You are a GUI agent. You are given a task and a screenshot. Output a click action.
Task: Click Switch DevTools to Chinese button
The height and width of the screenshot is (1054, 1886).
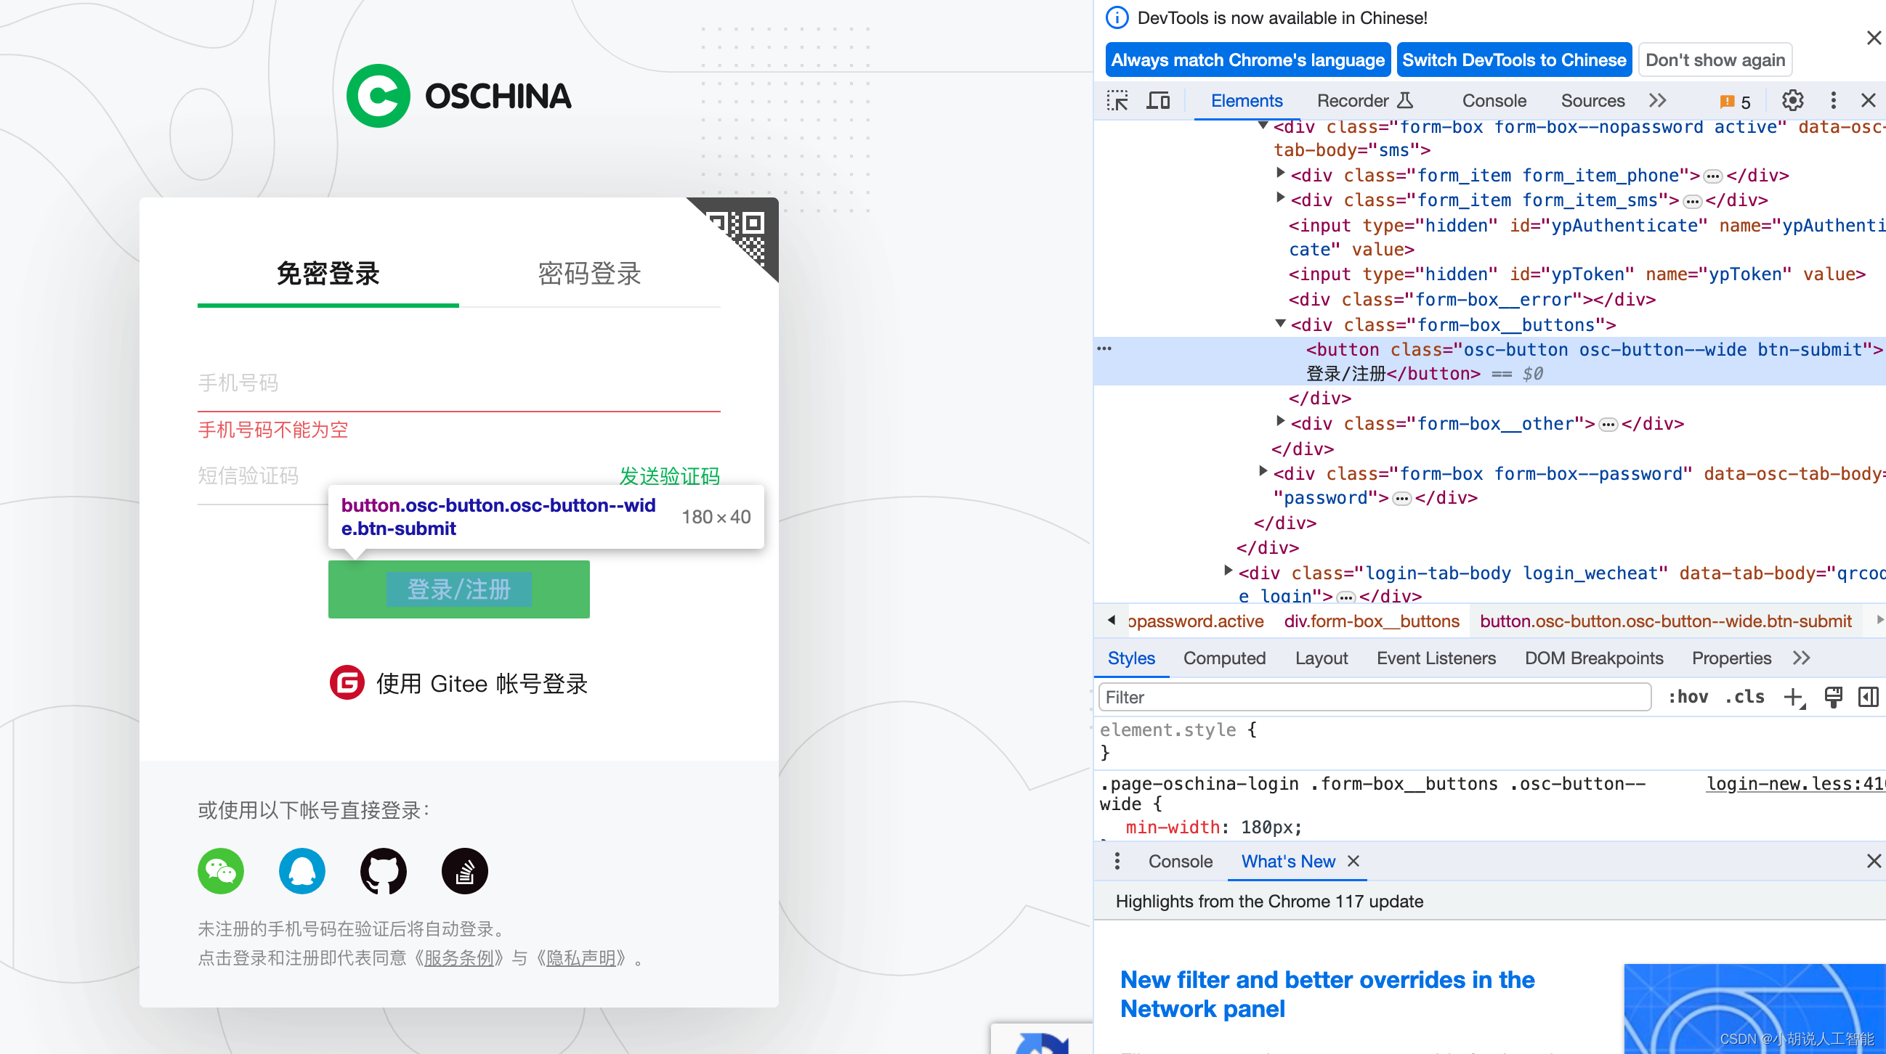1513,60
